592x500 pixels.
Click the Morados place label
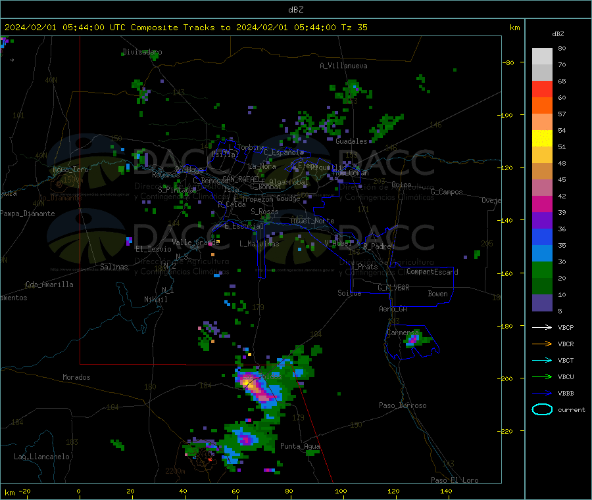(x=76, y=377)
